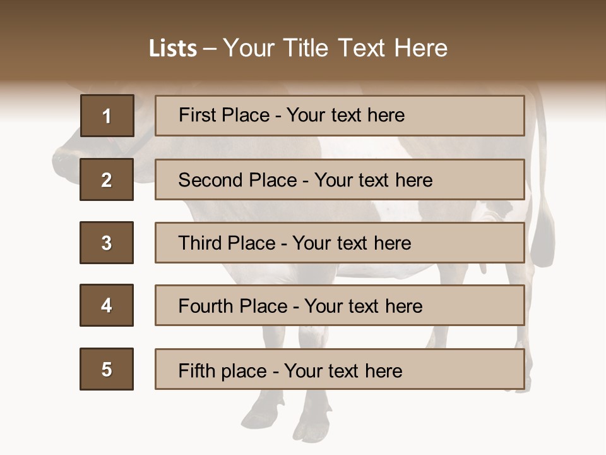This screenshot has height=455, width=606.
Task: Click the number 4 square
Action: click(107, 305)
